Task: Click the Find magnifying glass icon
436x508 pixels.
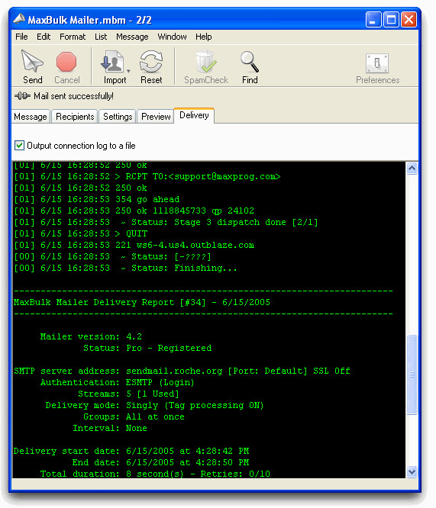Action: (x=250, y=62)
